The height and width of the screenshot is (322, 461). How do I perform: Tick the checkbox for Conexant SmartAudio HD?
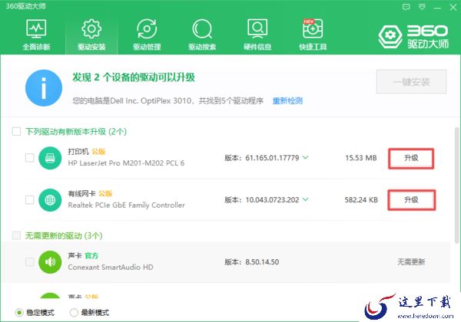(29, 261)
